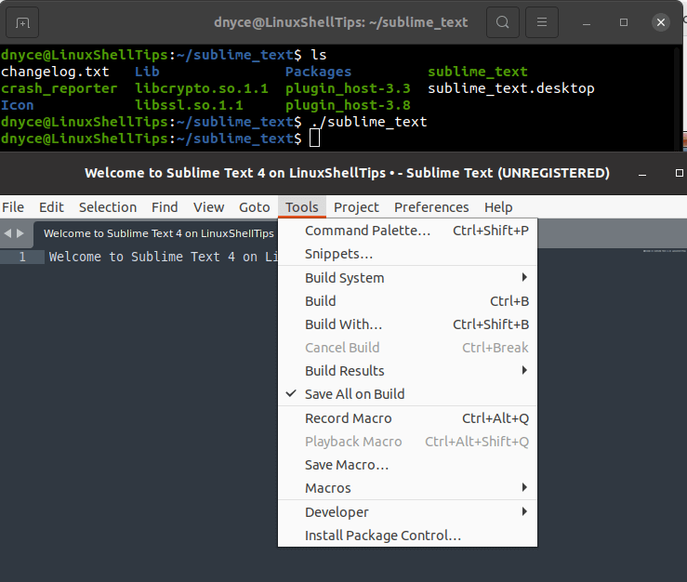This screenshot has width=687, height=582.
Task: Open the Selection menu
Action: click(108, 206)
